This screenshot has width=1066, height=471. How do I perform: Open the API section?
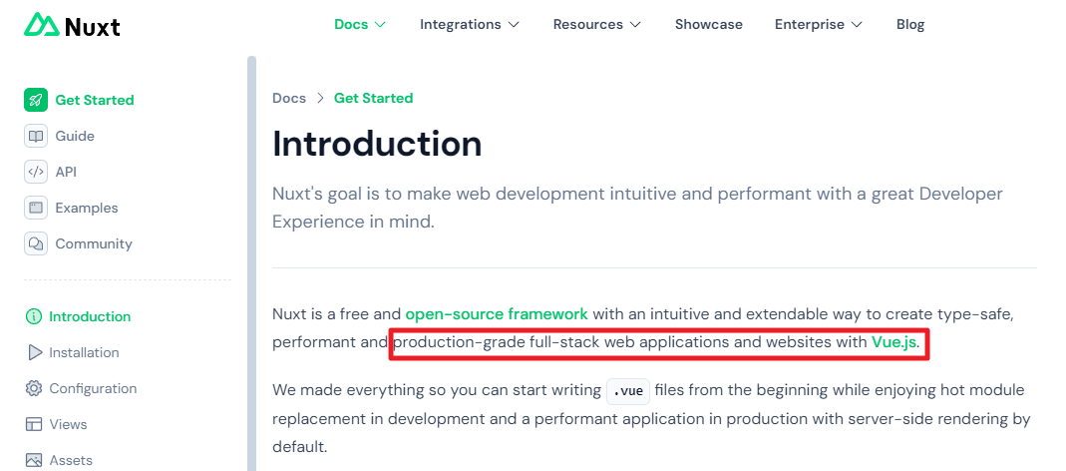click(66, 173)
